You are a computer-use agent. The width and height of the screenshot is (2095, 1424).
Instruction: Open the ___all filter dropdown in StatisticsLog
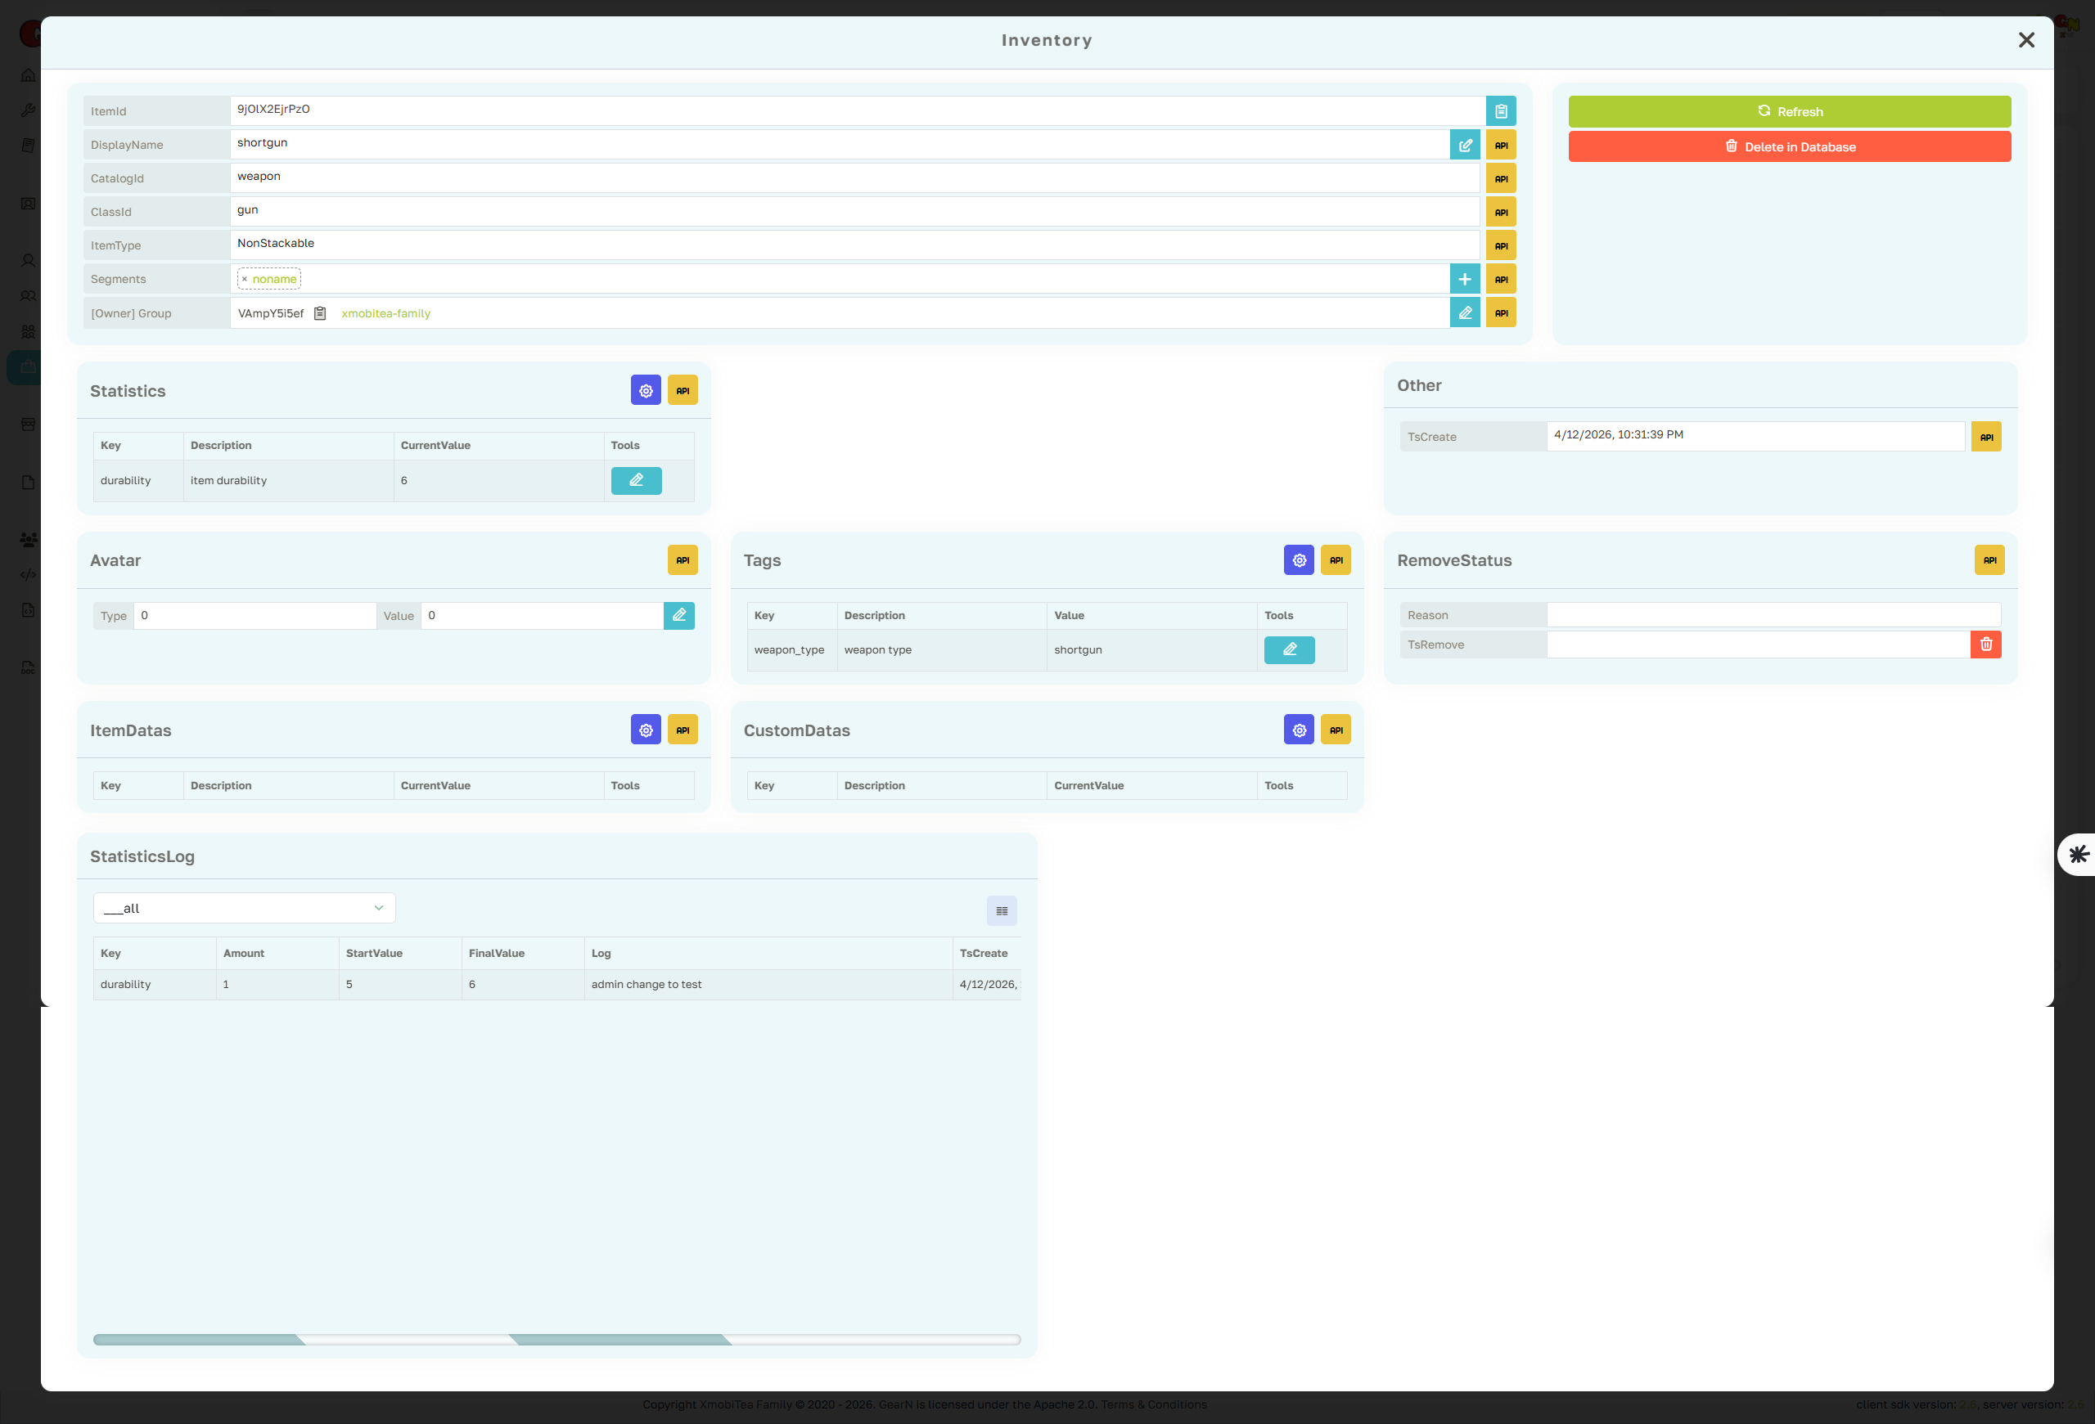pos(243,908)
